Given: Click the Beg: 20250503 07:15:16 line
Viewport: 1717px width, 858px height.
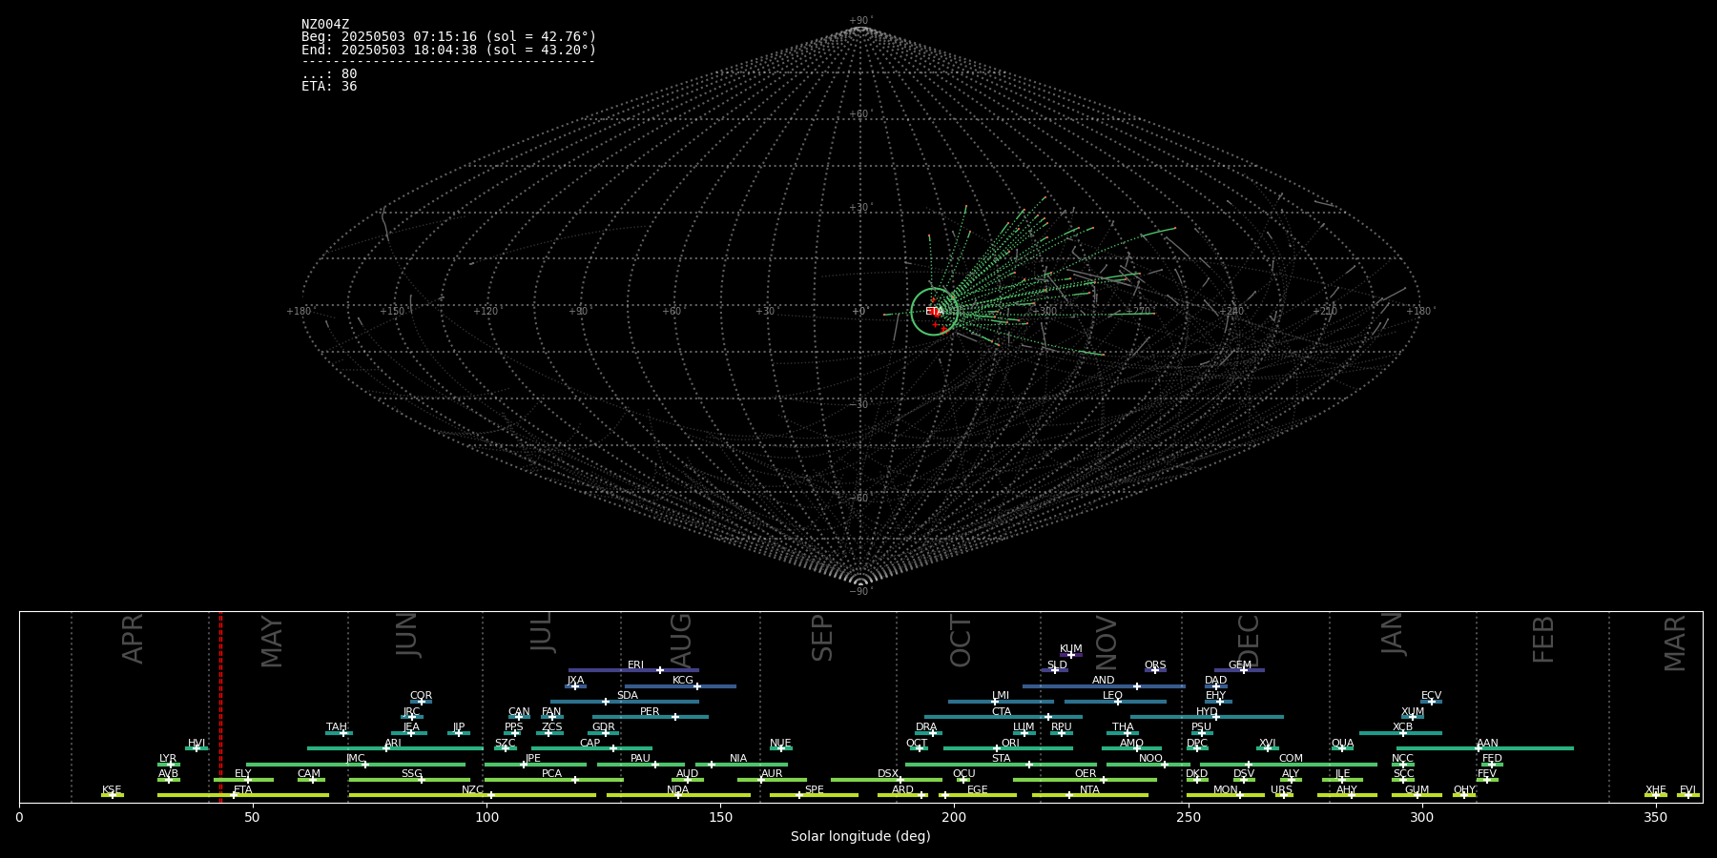Looking at the screenshot, I should pos(448,37).
